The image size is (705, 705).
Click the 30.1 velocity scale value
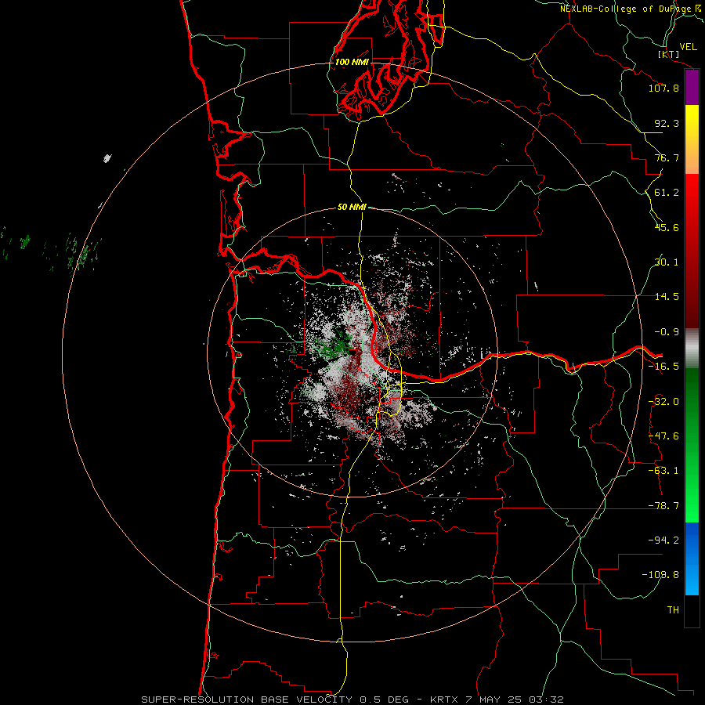click(667, 262)
